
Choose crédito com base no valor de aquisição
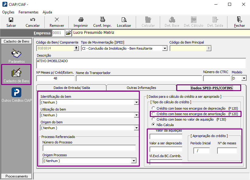coord(153,119)
